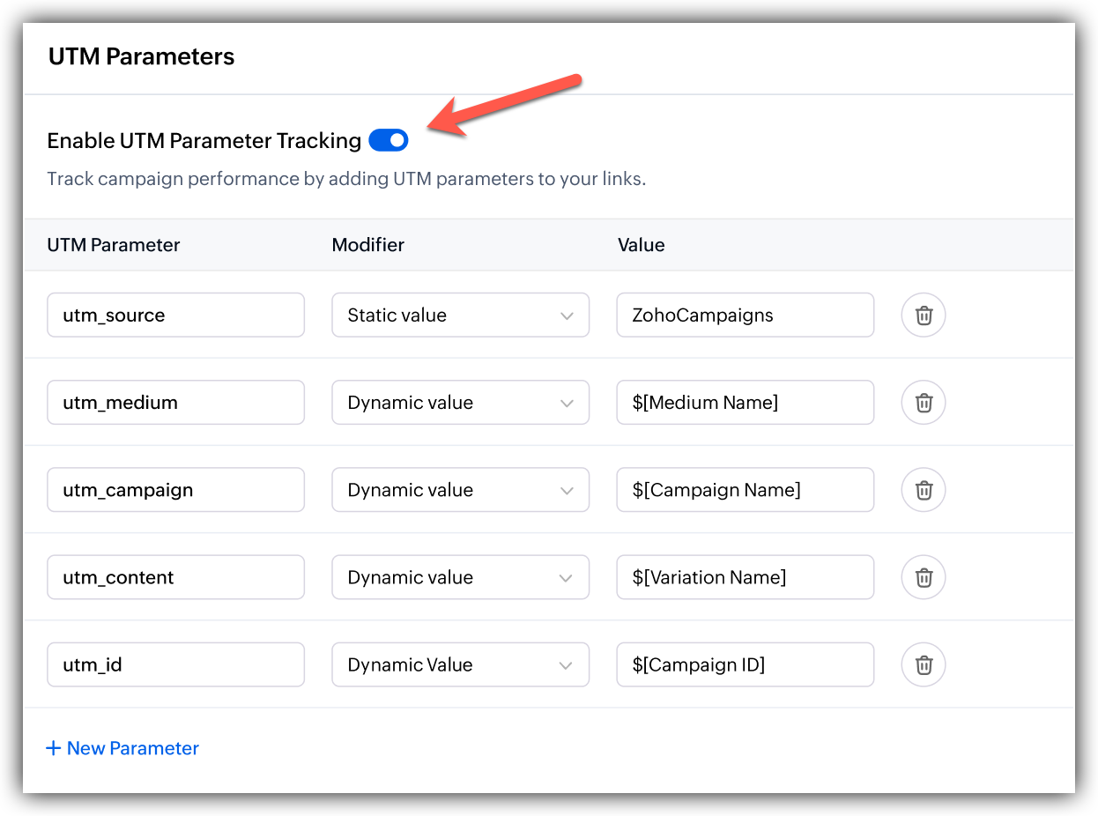Focus the utm_content parameter name field
Viewport: 1098px width, 816px height.
[x=175, y=577]
